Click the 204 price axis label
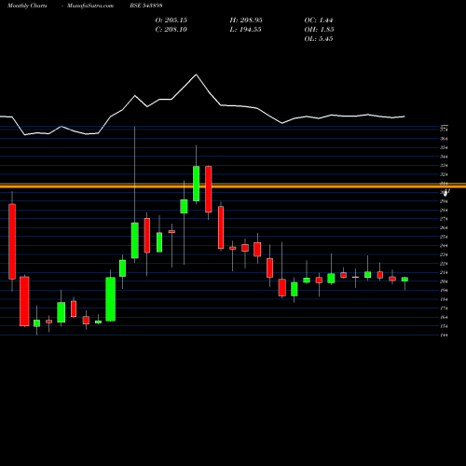466x466 pixels. [x=444, y=281]
